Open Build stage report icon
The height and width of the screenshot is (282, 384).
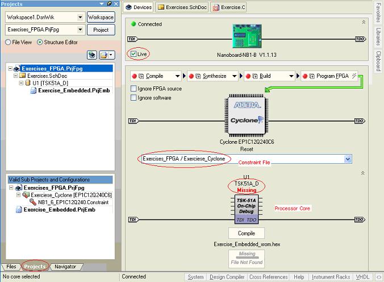[255, 76]
